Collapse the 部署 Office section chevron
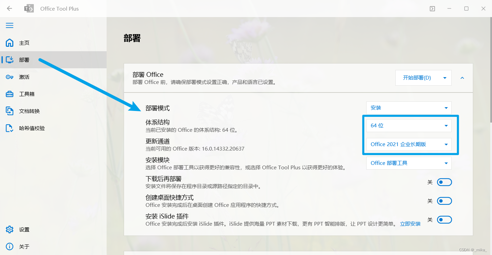Image resolution: width=492 pixels, height=255 pixels. click(462, 78)
